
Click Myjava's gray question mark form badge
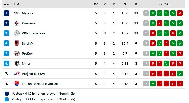(x=146, y=13)
